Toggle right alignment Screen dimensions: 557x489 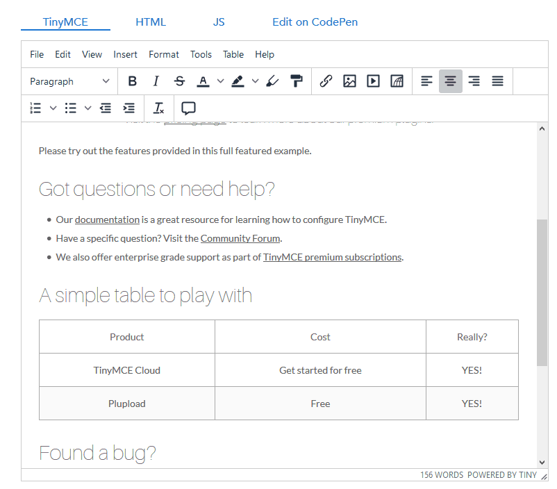(474, 81)
